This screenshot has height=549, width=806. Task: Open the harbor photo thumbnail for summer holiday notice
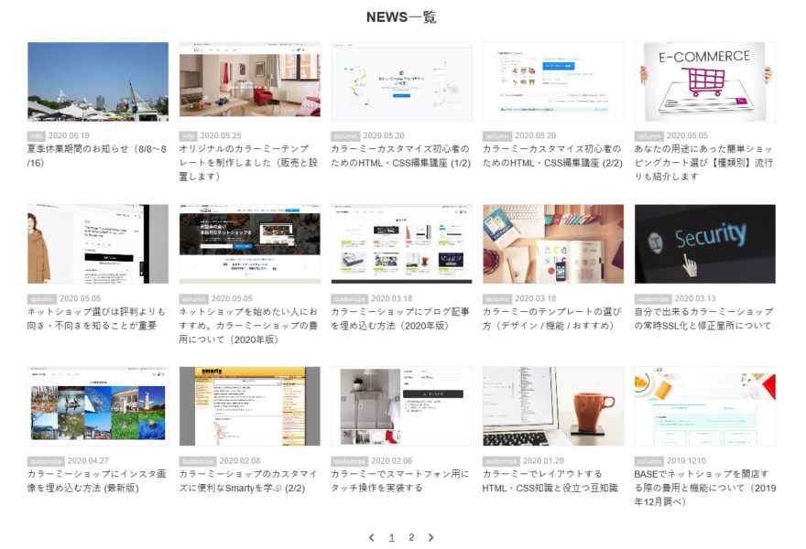pos(98,81)
